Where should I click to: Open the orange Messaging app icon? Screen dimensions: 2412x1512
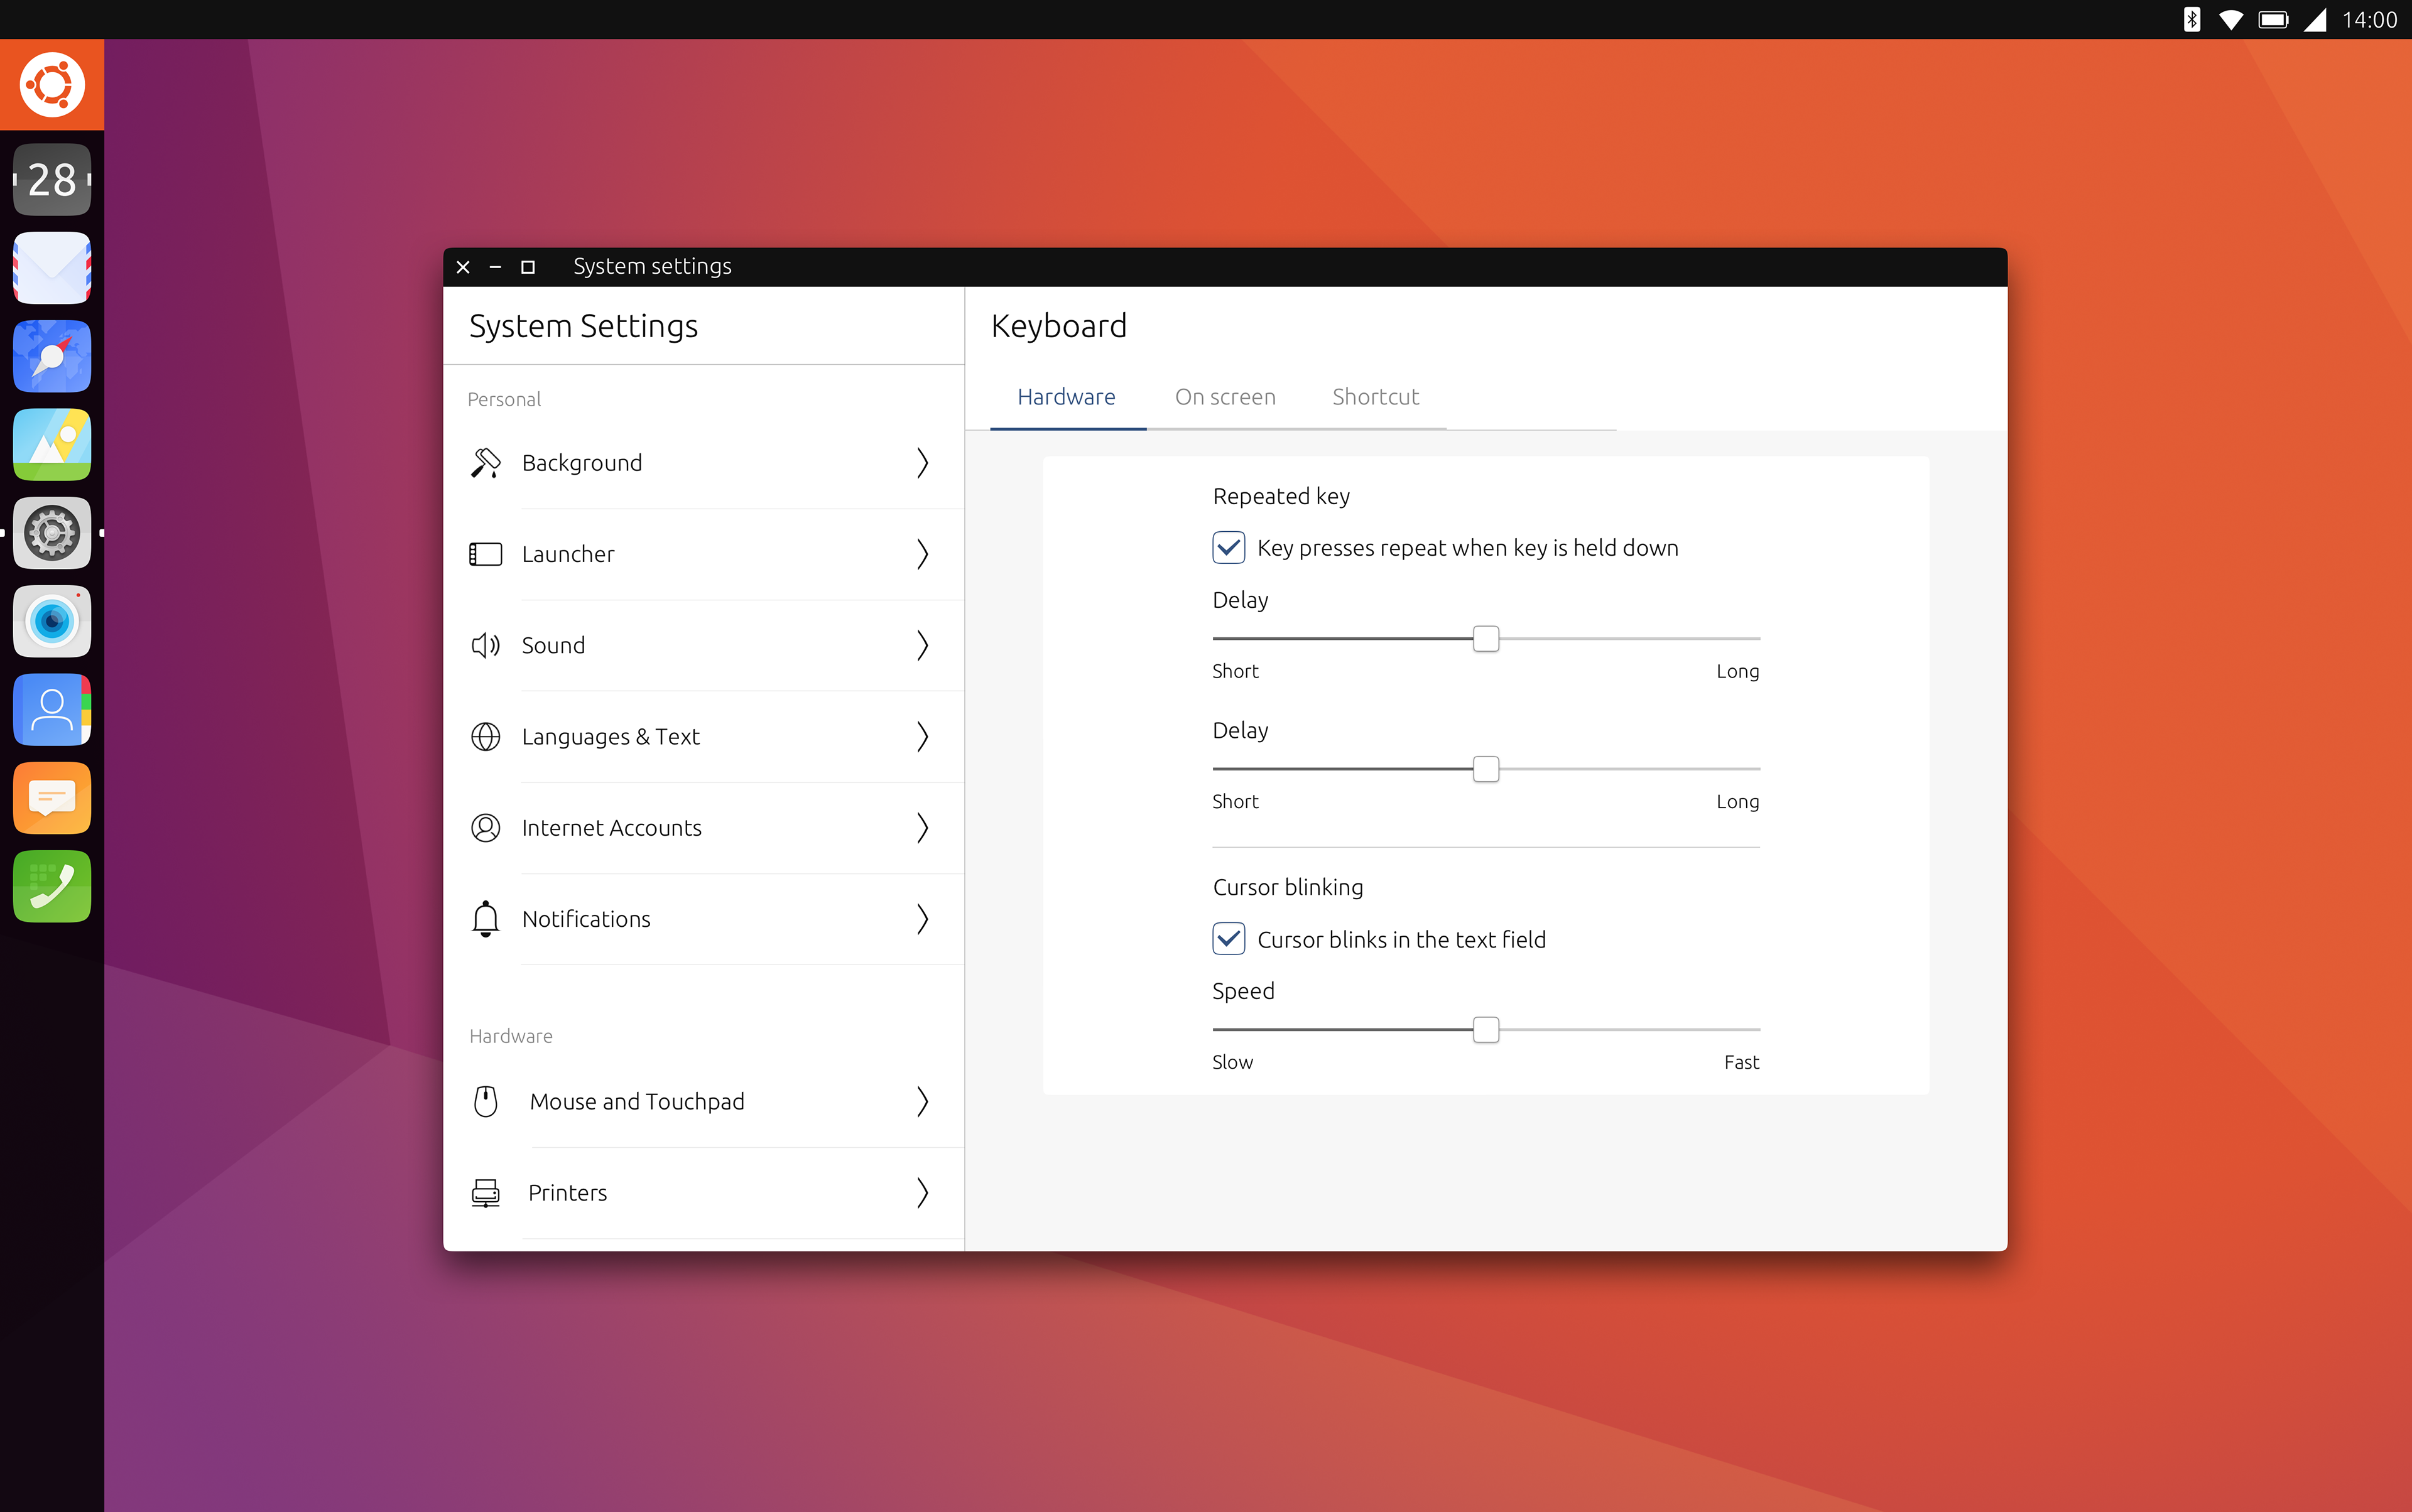pyautogui.click(x=52, y=798)
